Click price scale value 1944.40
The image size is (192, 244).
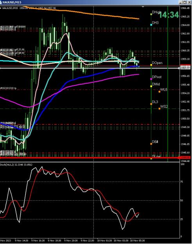[x=185, y=161]
